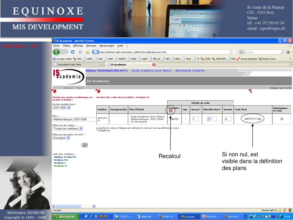The height and width of the screenshot is (220, 293).
Task: Click the left panel horizontal scrollbar thumb
Action: (x=68, y=206)
